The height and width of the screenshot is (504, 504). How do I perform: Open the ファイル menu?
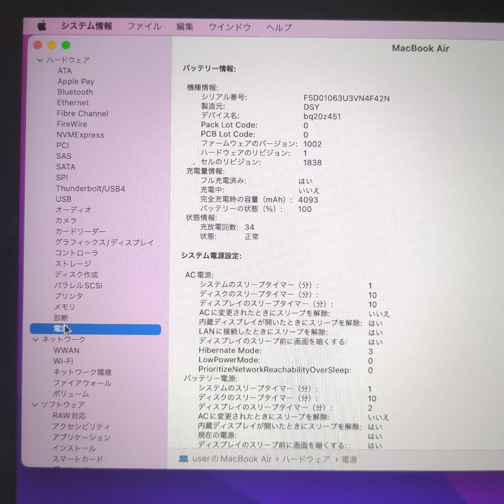[144, 27]
